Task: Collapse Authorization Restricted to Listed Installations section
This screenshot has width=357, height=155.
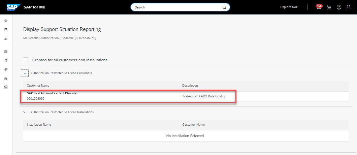Action: [25, 112]
